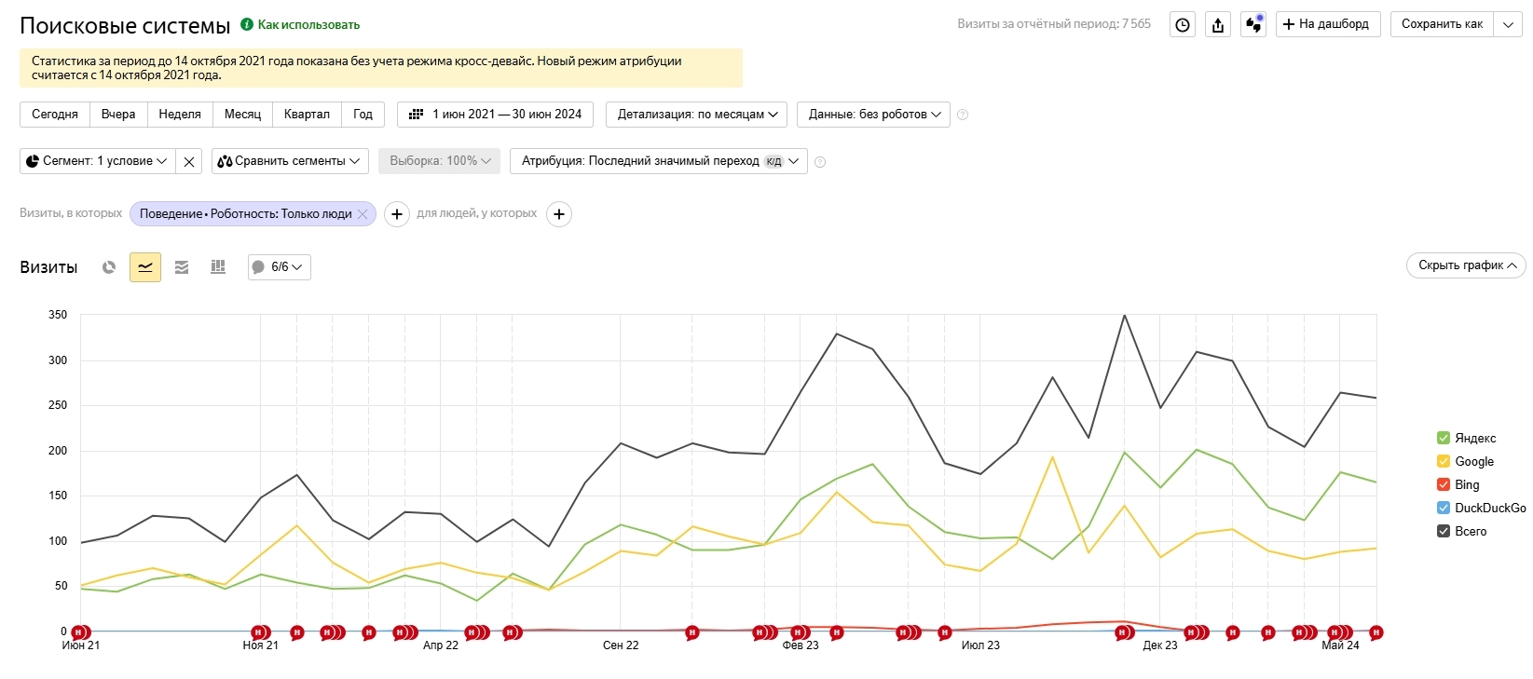Switch to column chart view
This screenshot has height=679, width=1533.
coord(218,267)
